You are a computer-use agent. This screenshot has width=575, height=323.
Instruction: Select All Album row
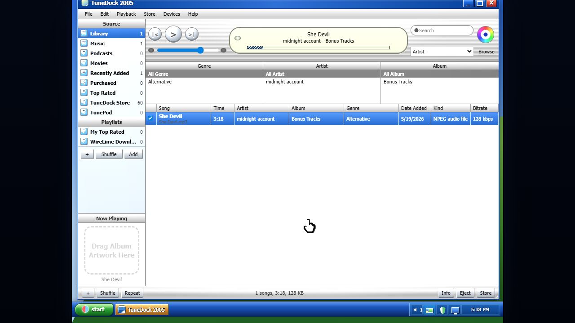click(439, 74)
